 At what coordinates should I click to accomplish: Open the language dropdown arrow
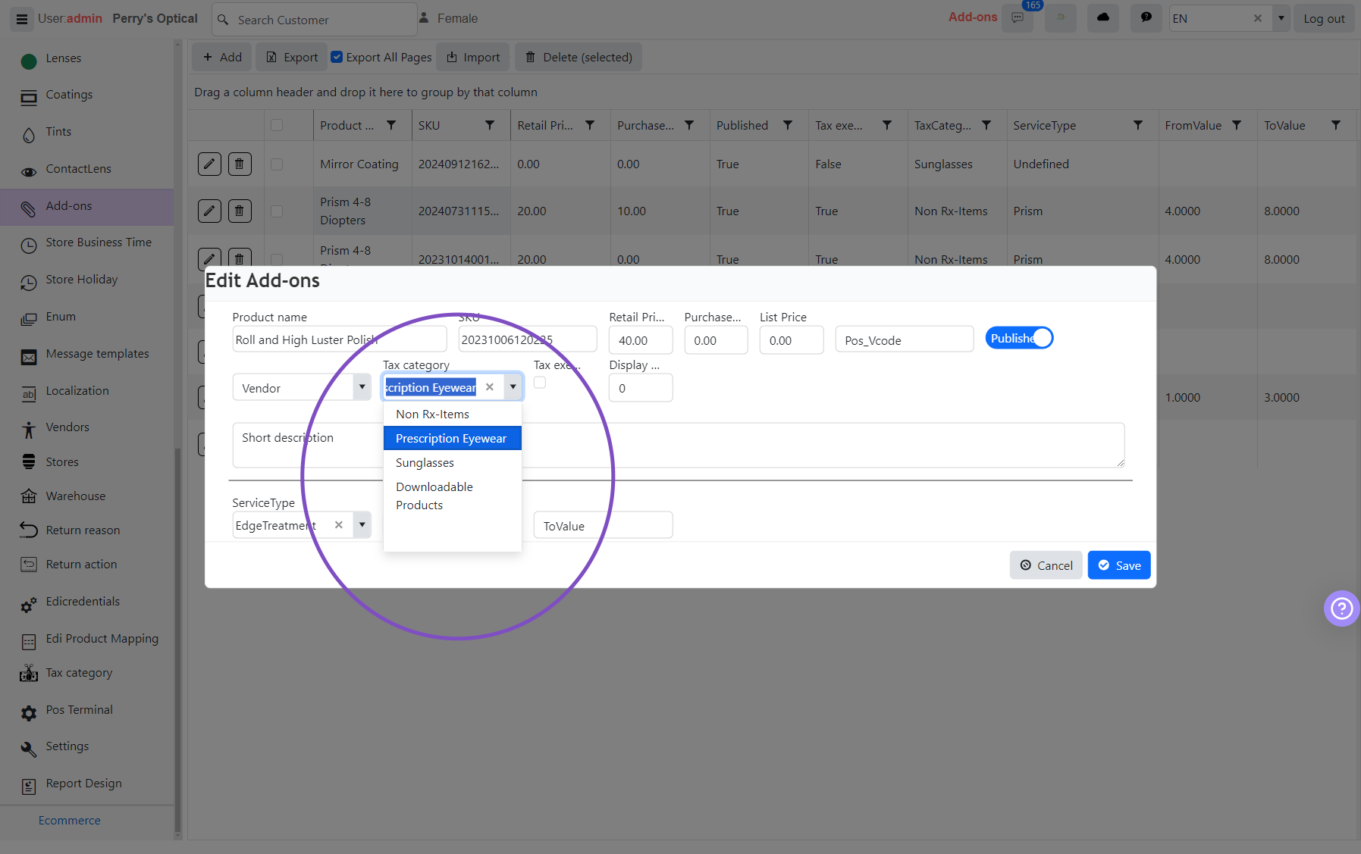(x=1281, y=18)
